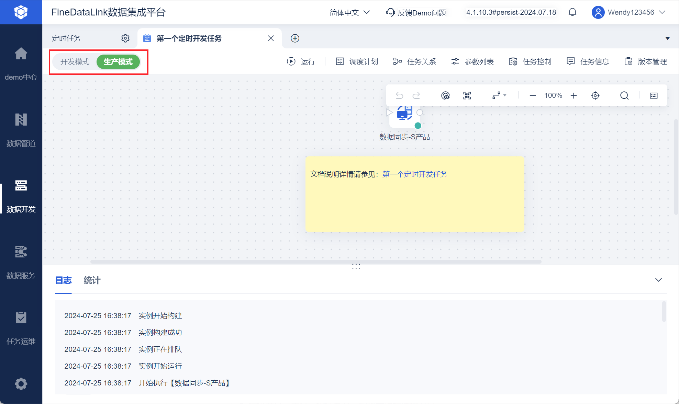Image resolution: width=679 pixels, height=404 pixels.
Task: Collapse the log panel chevron
Action: [658, 280]
